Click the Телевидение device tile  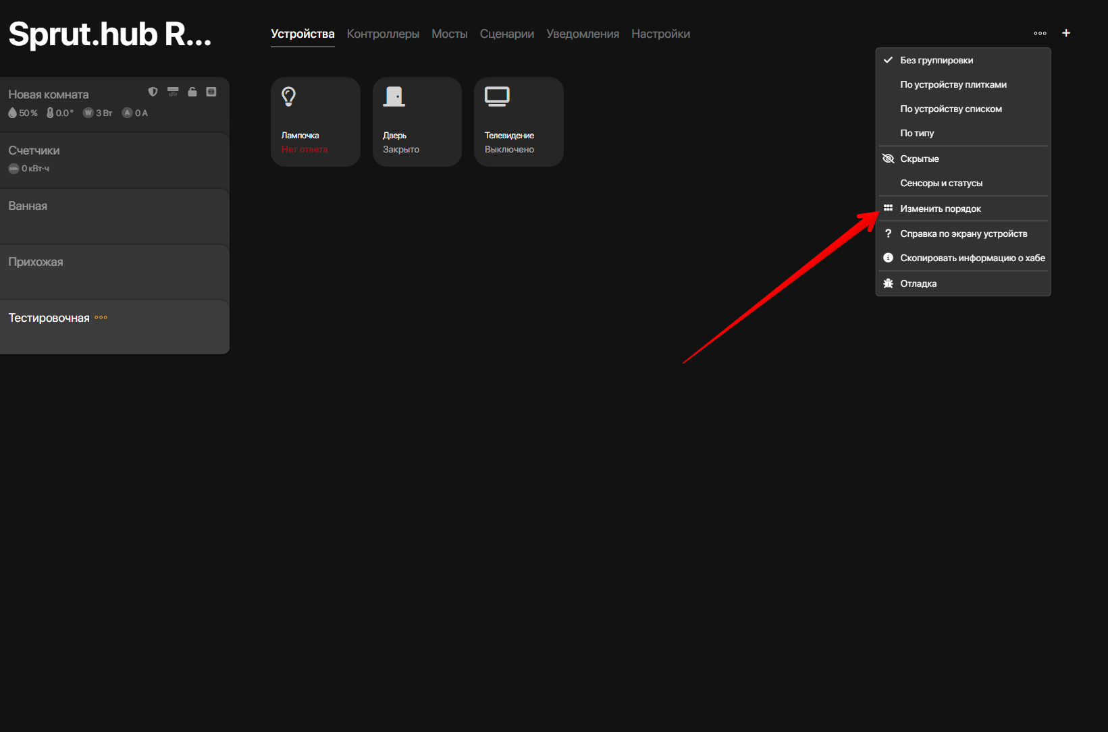[x=519, y=121]
